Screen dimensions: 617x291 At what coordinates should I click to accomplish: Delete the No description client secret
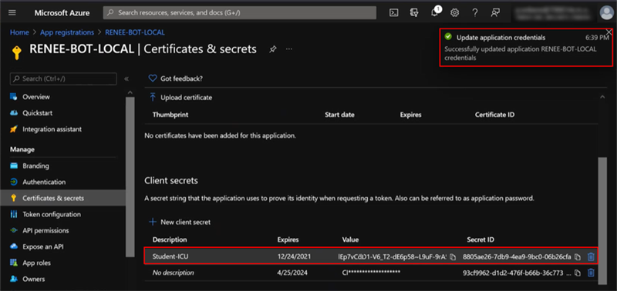[x=591, y=273]
